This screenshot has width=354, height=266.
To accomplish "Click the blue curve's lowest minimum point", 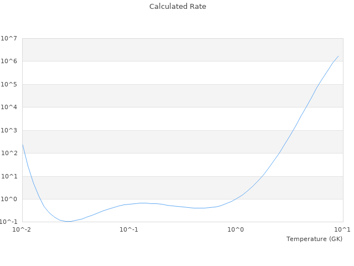I will 68,222.
